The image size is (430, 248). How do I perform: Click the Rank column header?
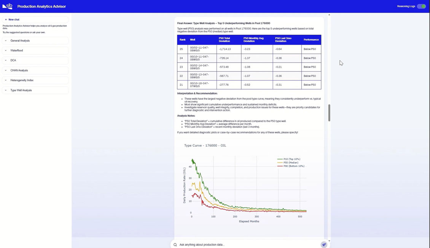183,40
